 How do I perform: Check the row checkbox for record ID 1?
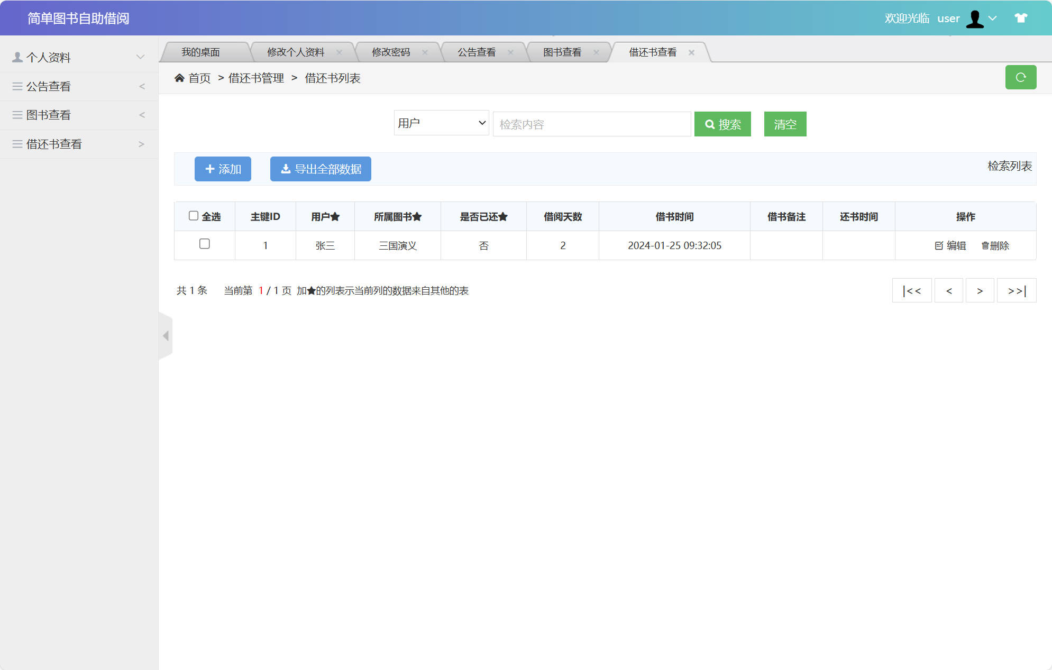point(205,245)
